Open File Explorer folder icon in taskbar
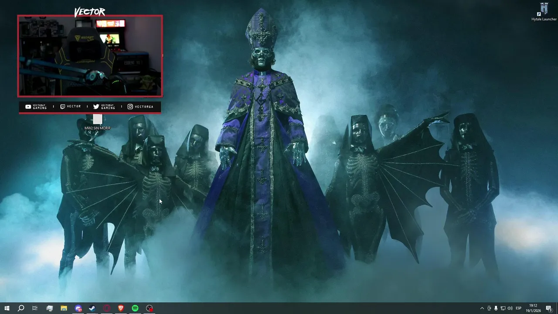The width and height of the screenshot is (558, 314). click(x=64, y=308)
